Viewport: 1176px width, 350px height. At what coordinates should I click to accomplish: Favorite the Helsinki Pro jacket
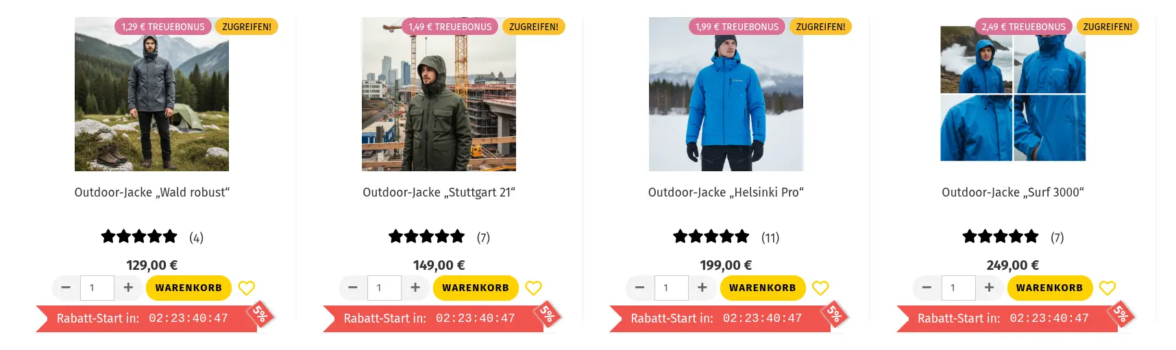pos(820,288)
